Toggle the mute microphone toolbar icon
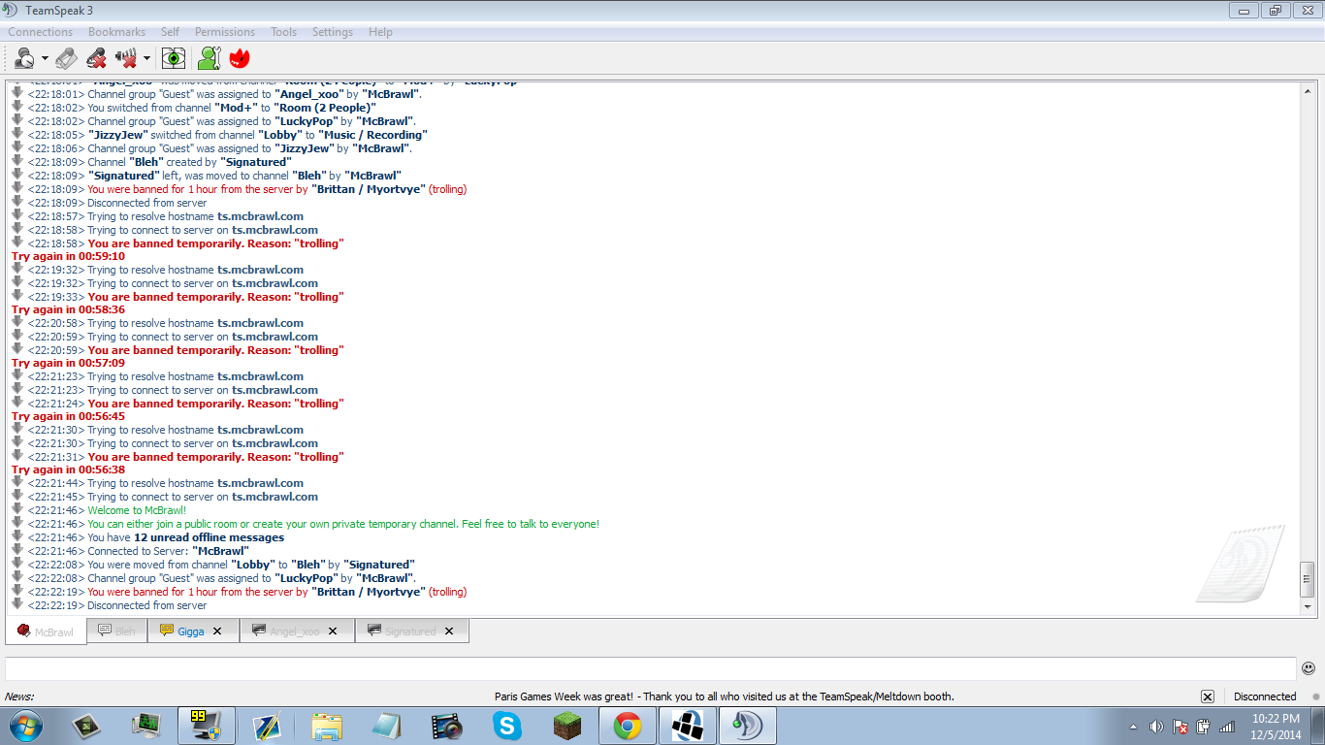 pos(96,58)
